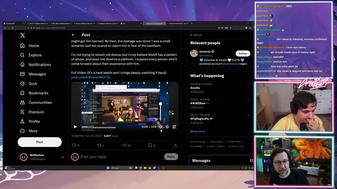Image resolution: width=337 pixels, height=189 pixels.
Task: Expand the More menu in the sidebar
Action: (x=29, y=131)
